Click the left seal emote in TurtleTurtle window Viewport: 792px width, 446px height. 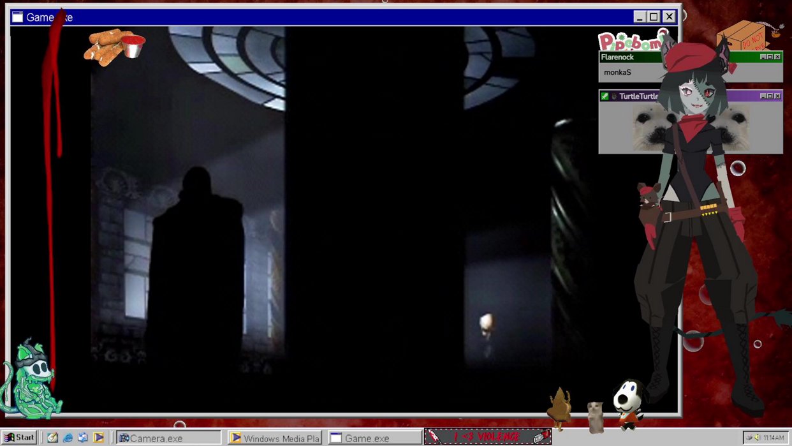(650, 128)
